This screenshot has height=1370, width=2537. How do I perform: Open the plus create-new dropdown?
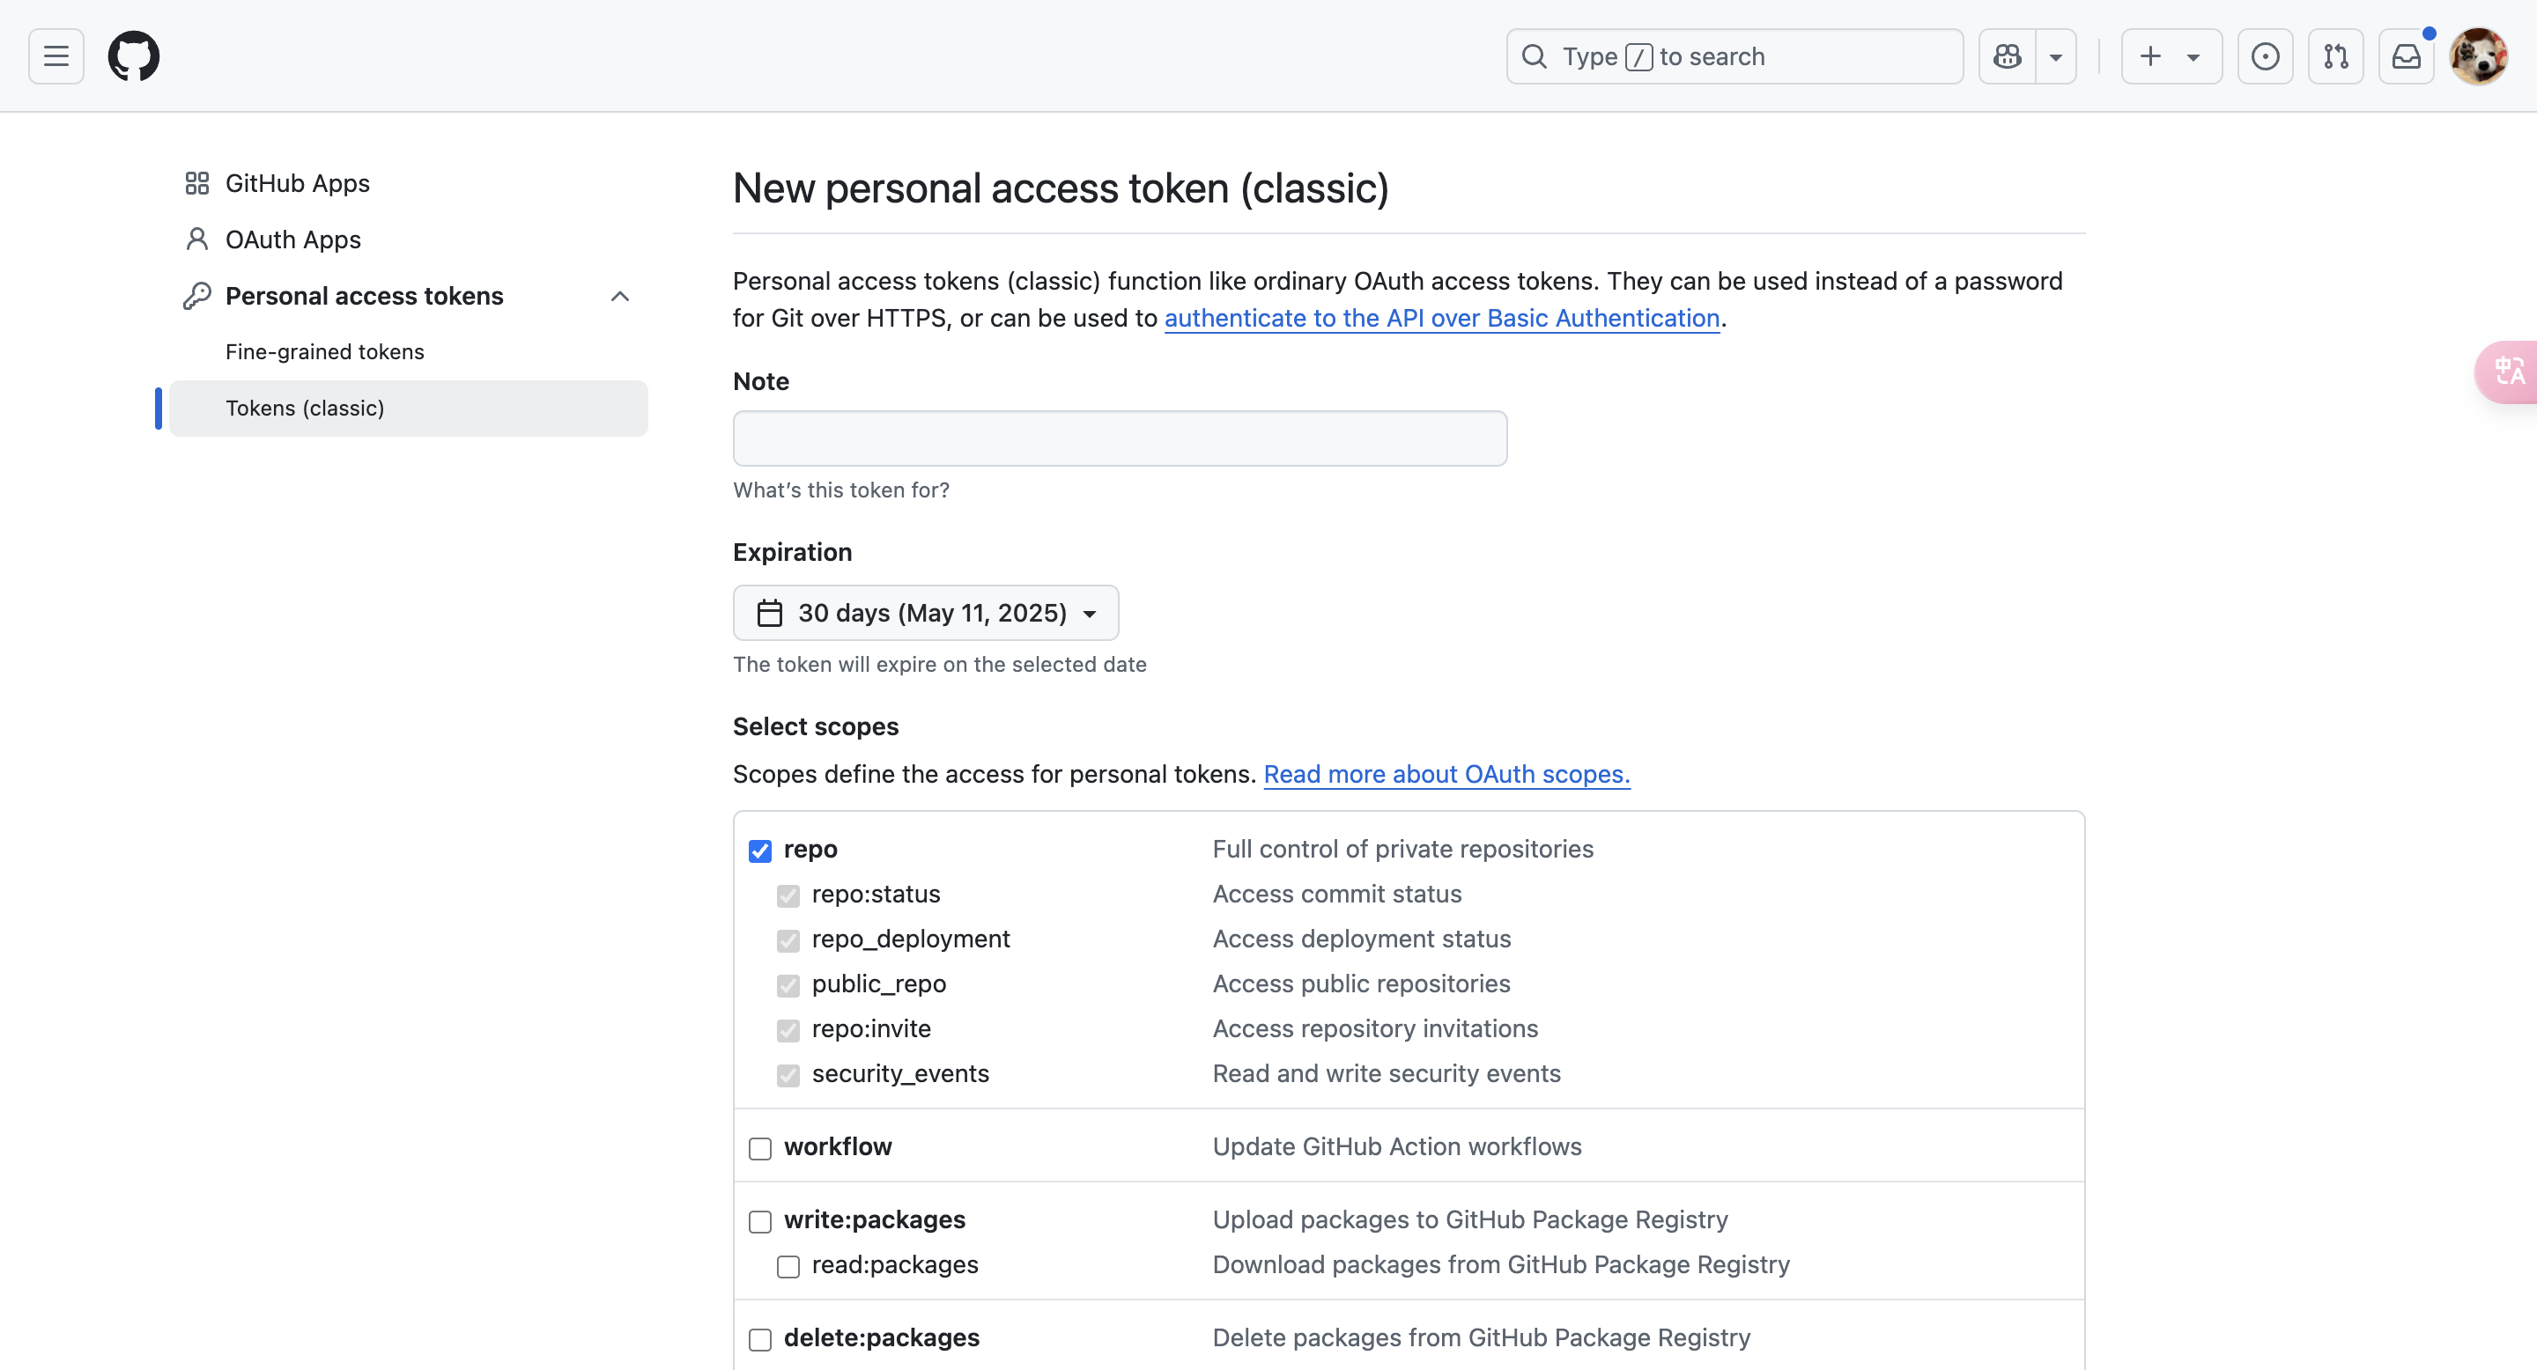(x=2171, y=56)
